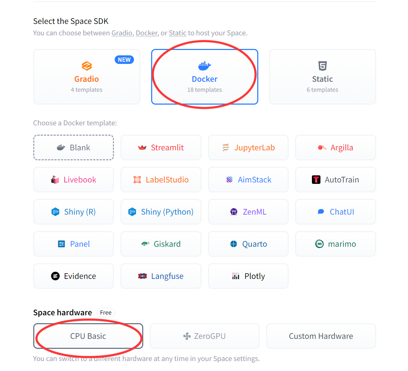Select the AimStack template
408x371 pixels.
point(248,180)
